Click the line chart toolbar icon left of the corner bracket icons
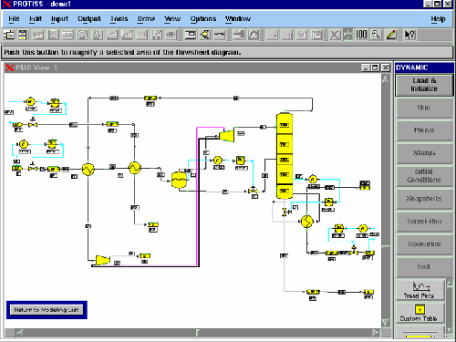The width and height of the screenshot is (456, 342). pos(254,35)
